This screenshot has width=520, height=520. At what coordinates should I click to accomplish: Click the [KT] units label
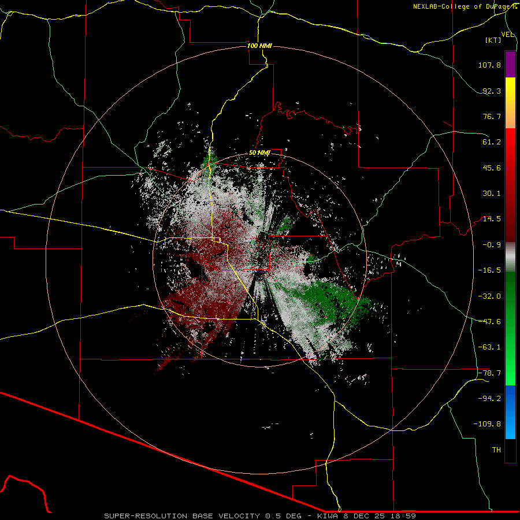tap(493, 40)
